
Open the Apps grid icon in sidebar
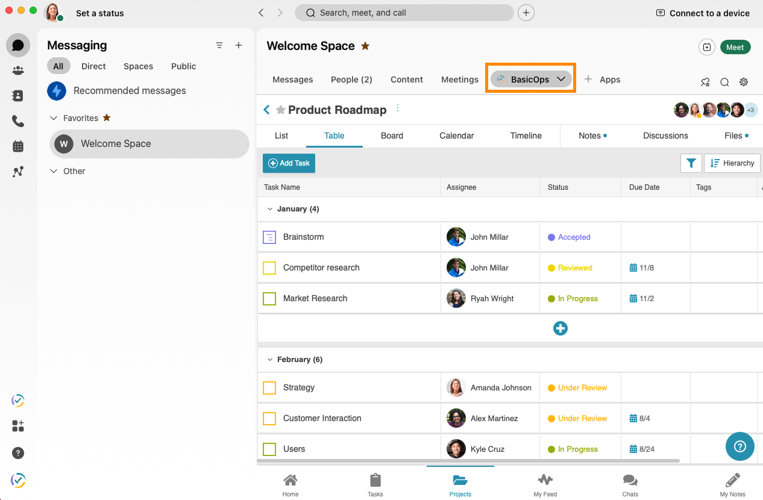coord(18,427)
